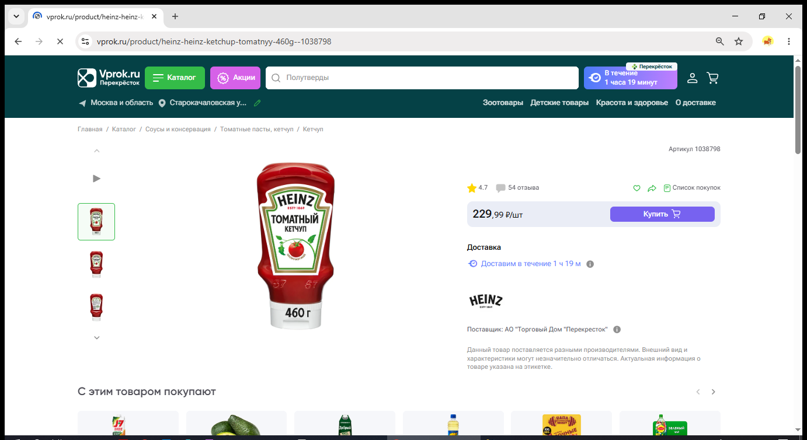807x440 pixels.
Task: Open the profile account icon
Action: click(x=692, y=78)
